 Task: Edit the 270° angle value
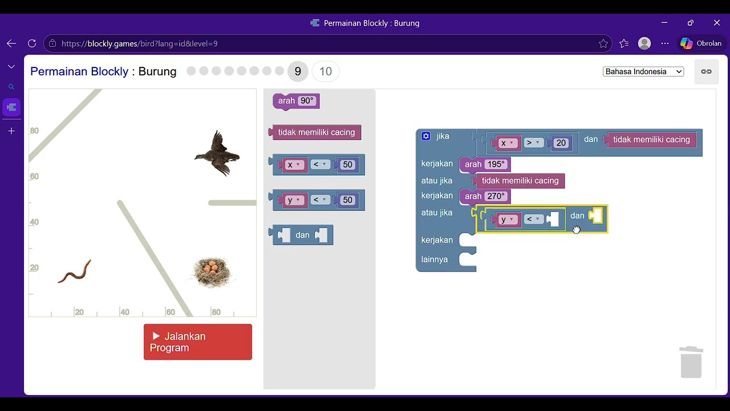[496, 196]
